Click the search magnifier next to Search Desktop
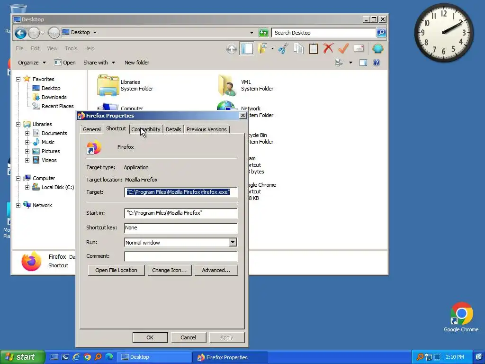485x364 pixels. coord(381,33)
